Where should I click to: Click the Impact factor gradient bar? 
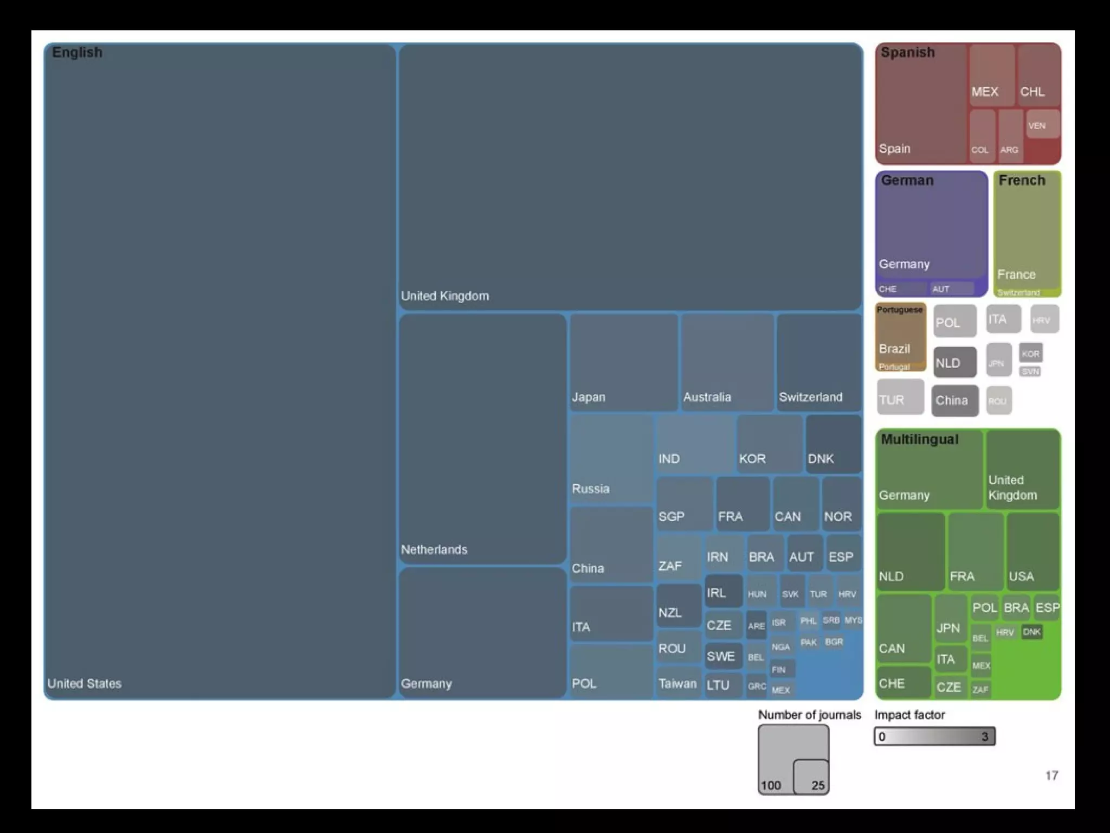pyautogui.click(x=934, y=736)
